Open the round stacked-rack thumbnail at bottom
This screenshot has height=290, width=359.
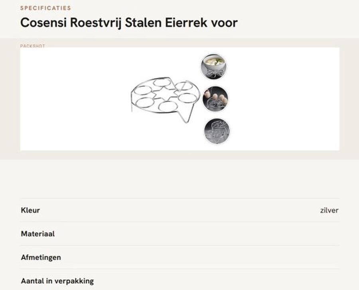click(217, 131)
